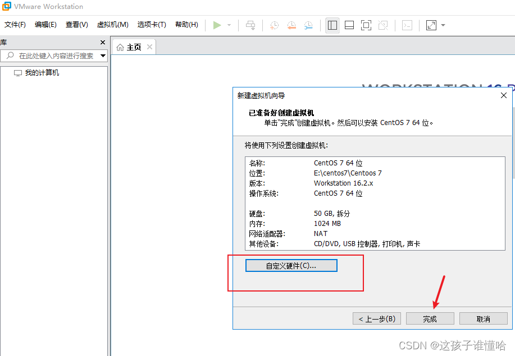
Task: Click the unity mode icon
Action: [x=383, y=25]
